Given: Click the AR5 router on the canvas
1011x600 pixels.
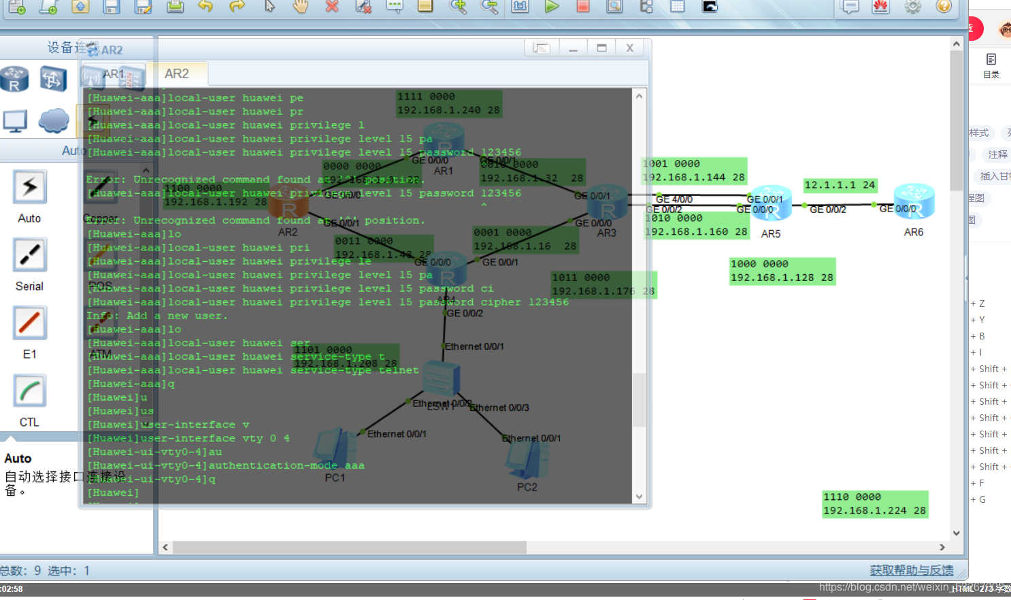Looking at the screenshot, I should [770, 204].
